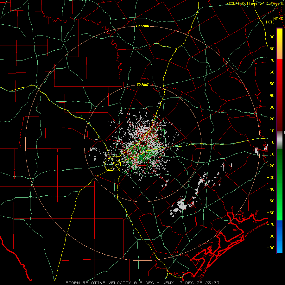Click the 60 value on velocity scale

click(x=272, y=72)
